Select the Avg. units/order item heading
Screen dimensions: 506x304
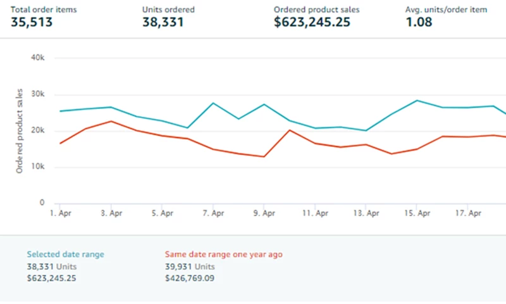pos(445,9)
